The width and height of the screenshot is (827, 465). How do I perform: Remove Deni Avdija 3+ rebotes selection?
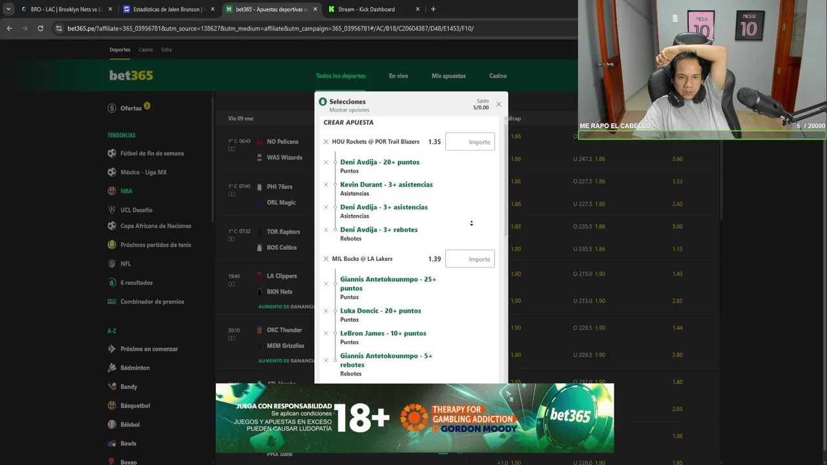pos(326,230)
